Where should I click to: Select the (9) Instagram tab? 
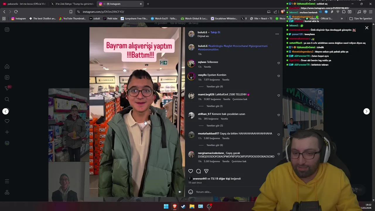tap(120, 4)
